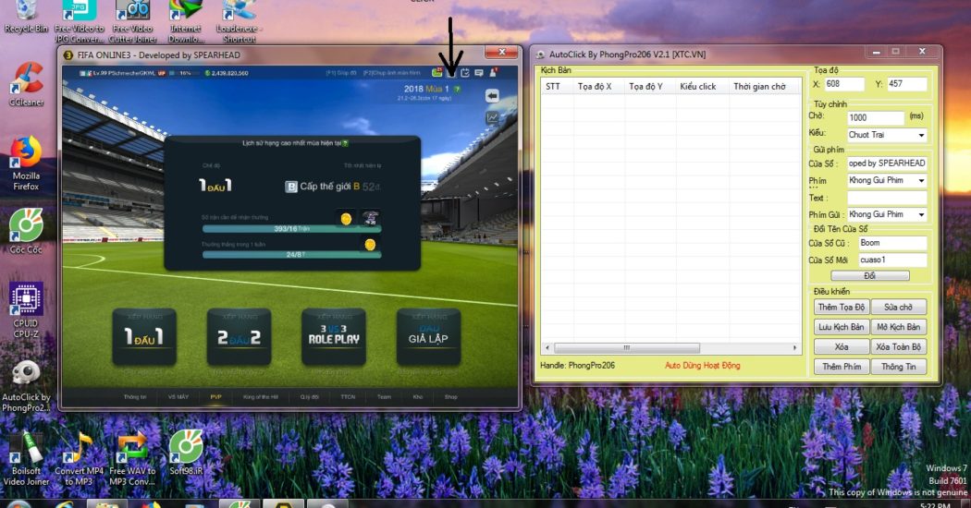Click the back arrow icon in FIFA
Screen dimensions: 971x508
tap(492, 96)
